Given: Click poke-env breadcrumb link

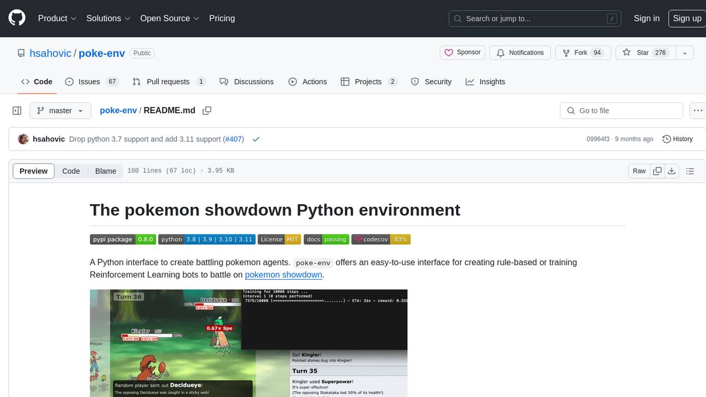Looking at the screenshot, I should [118, 110].
